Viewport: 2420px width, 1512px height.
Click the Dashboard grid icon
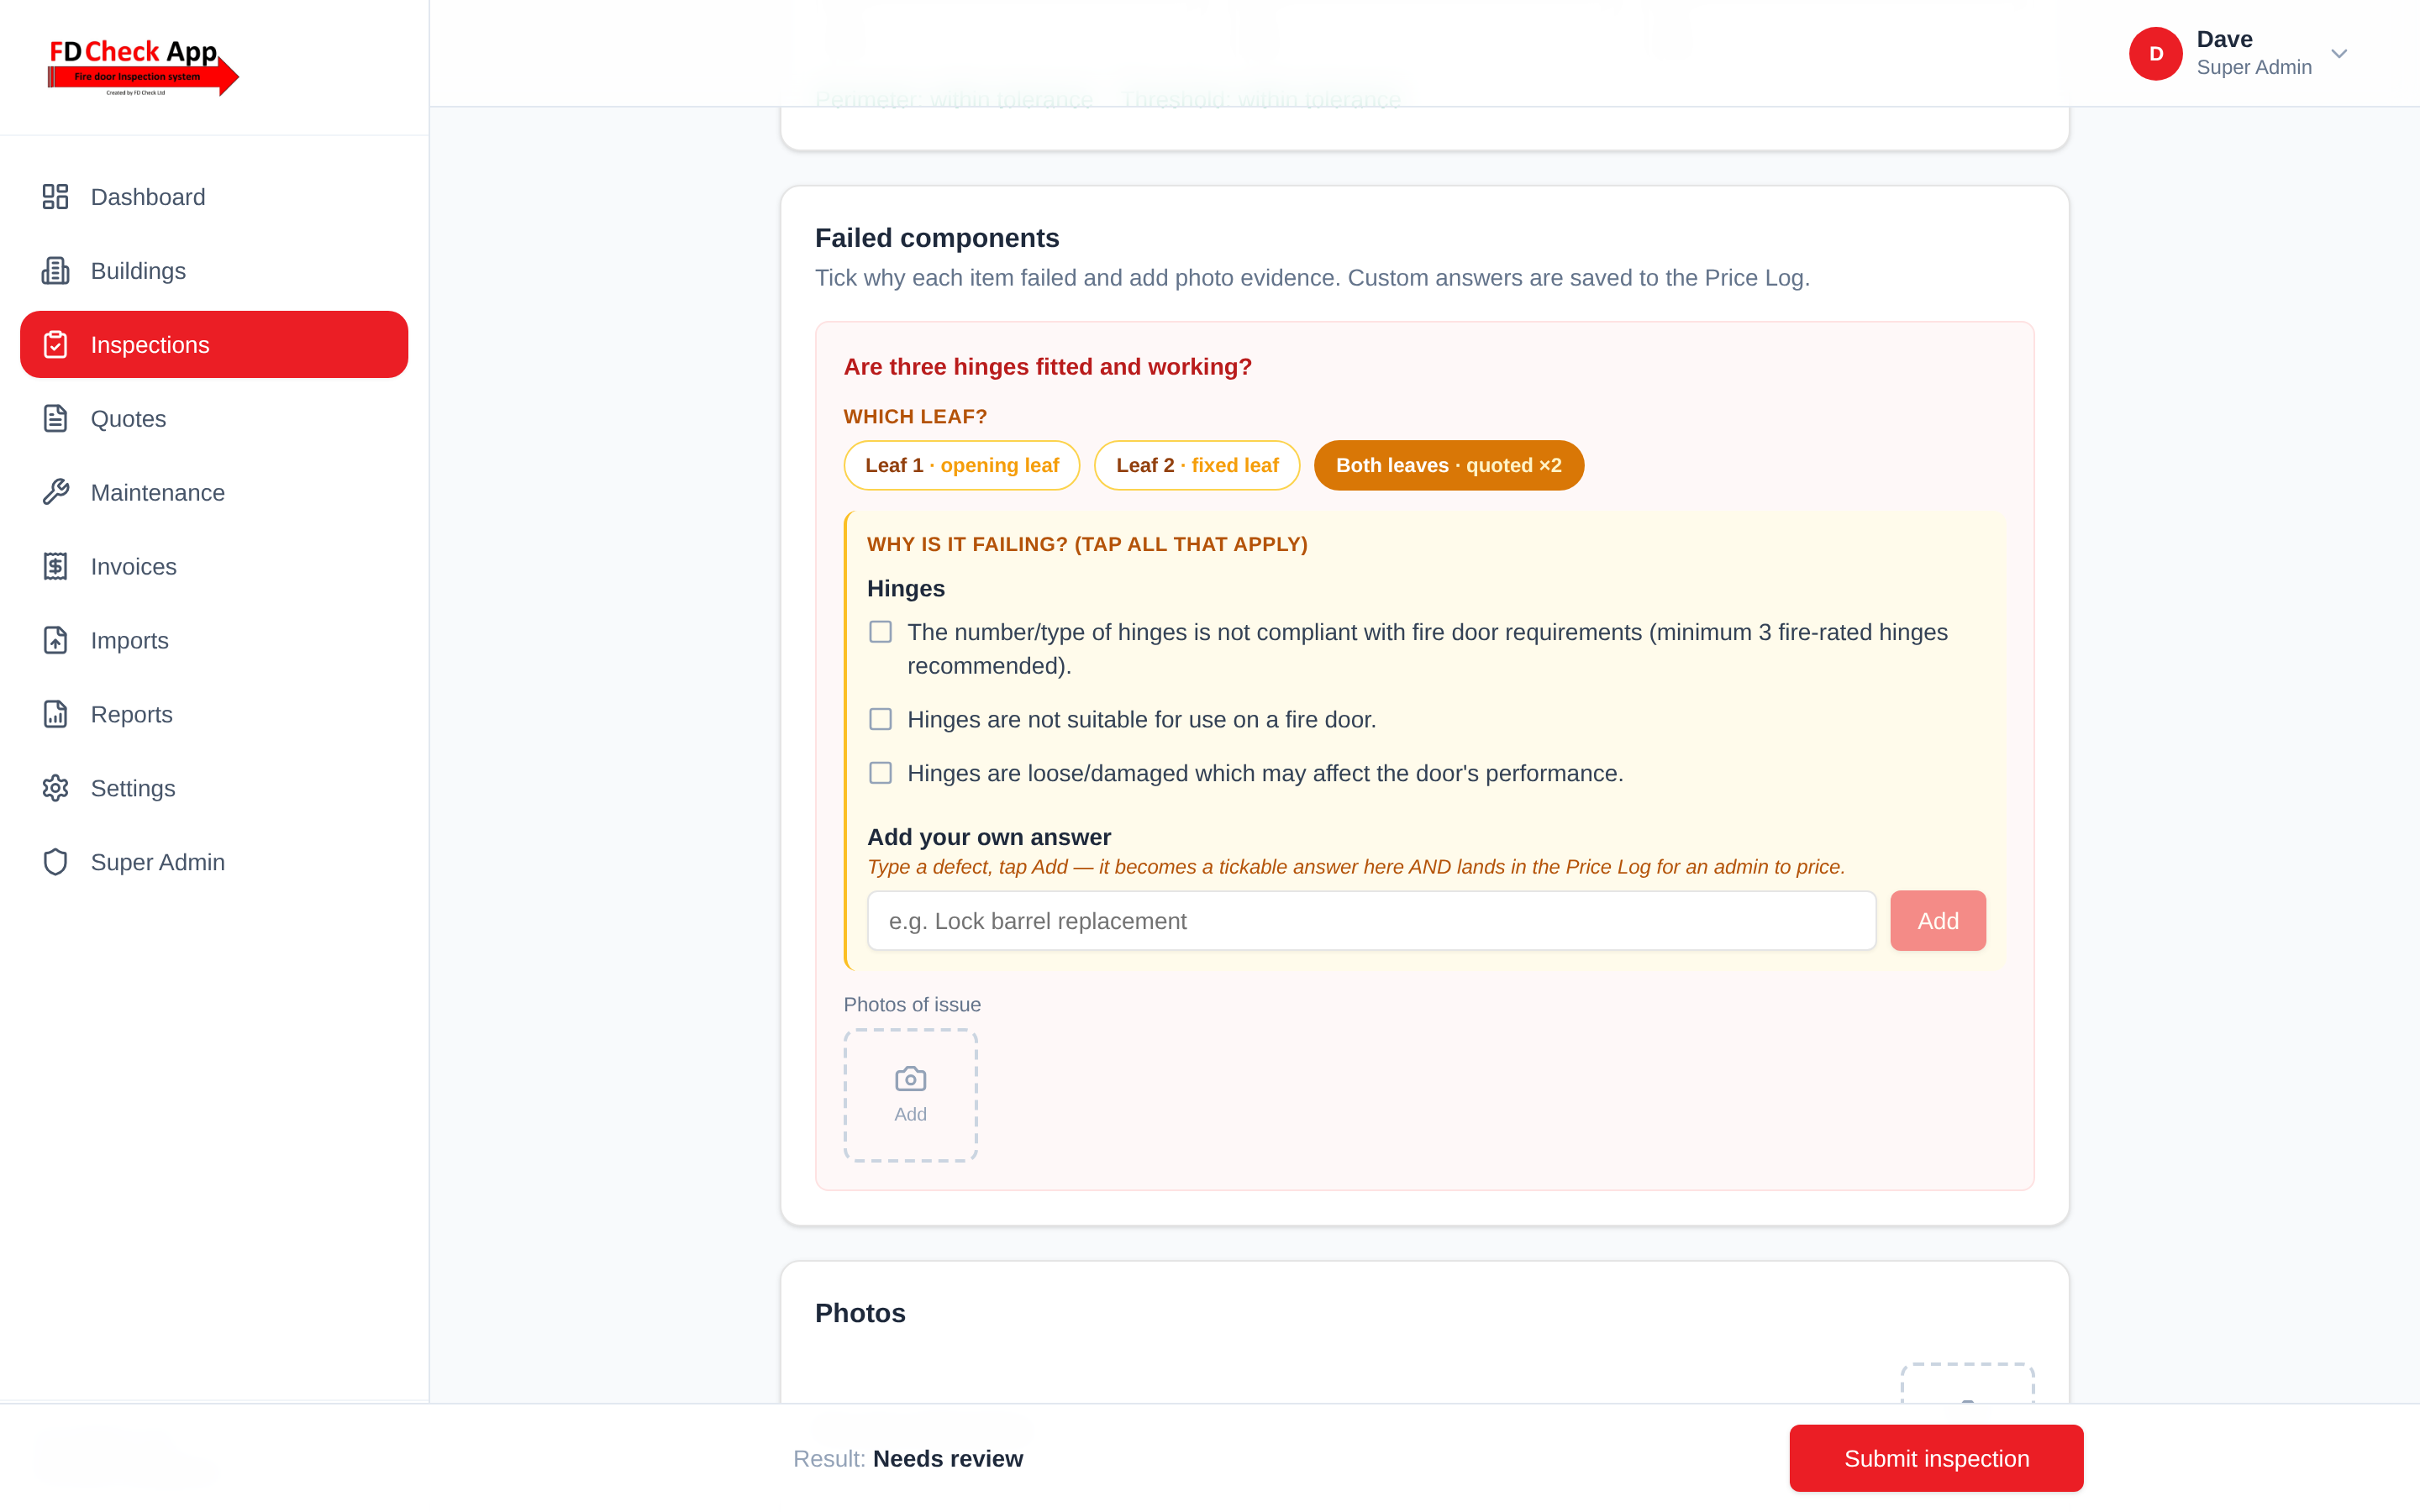click(x=55, y=197)
